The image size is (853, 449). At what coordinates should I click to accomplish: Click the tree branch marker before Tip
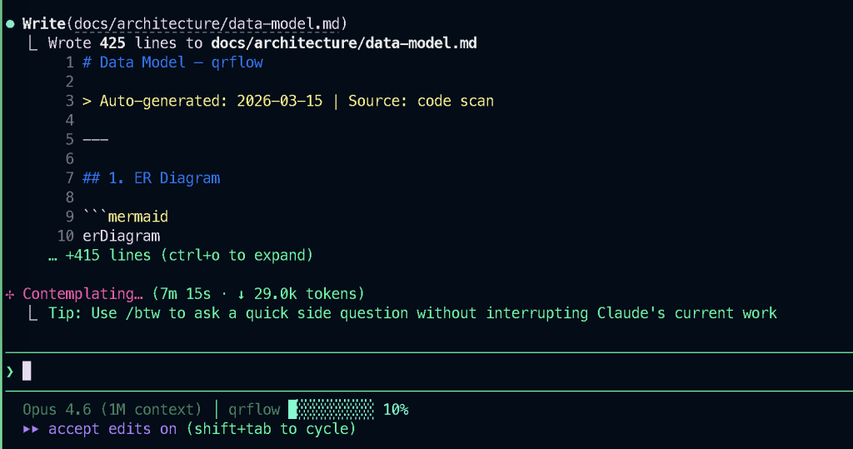(x=32, y=313)
